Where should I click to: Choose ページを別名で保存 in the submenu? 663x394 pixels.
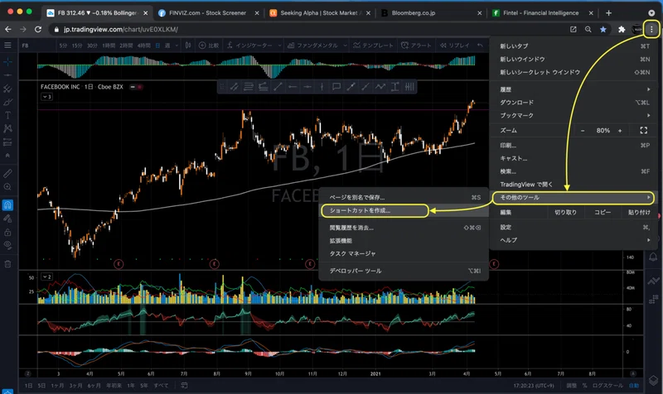(404, 197)
